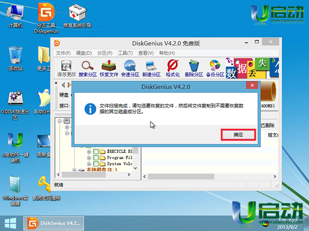Select the System Volu folder name
Screen dimensions: 309x231
tap(119, 164)
